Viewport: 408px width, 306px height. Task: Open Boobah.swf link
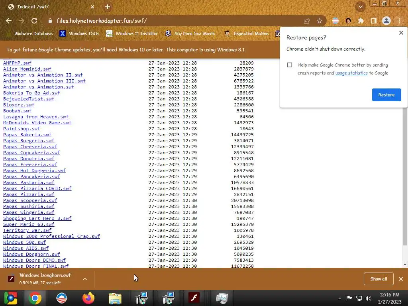pos(17,111)
